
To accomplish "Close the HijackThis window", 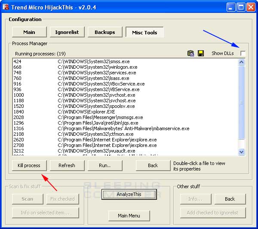I will pyautogui.click(x=251, y=7).
